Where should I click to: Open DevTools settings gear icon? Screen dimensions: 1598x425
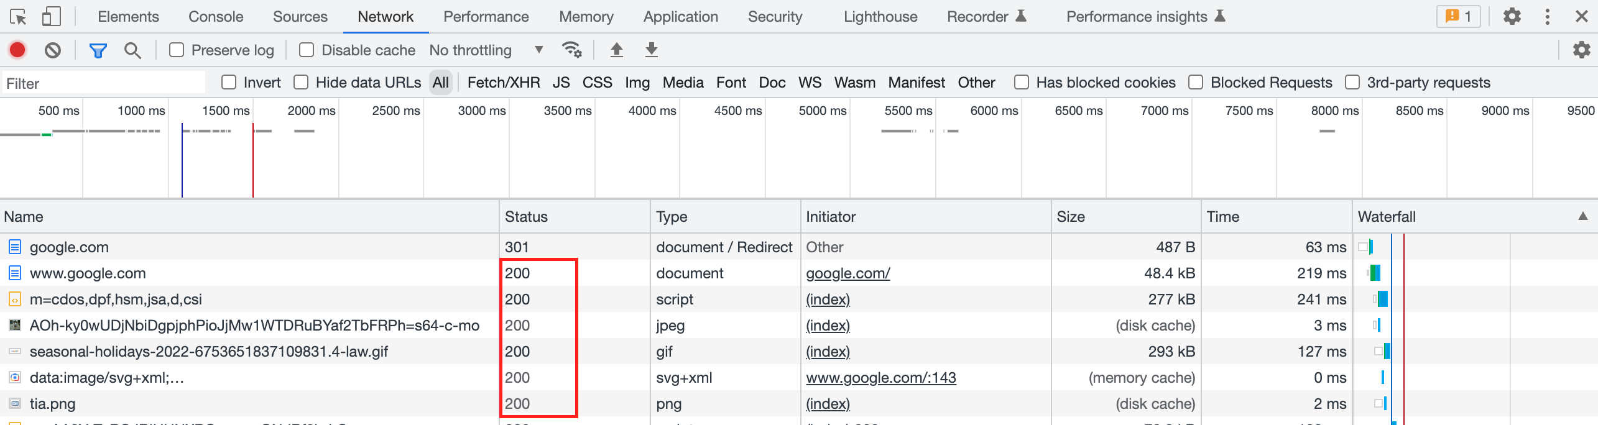coord(1512,16)
